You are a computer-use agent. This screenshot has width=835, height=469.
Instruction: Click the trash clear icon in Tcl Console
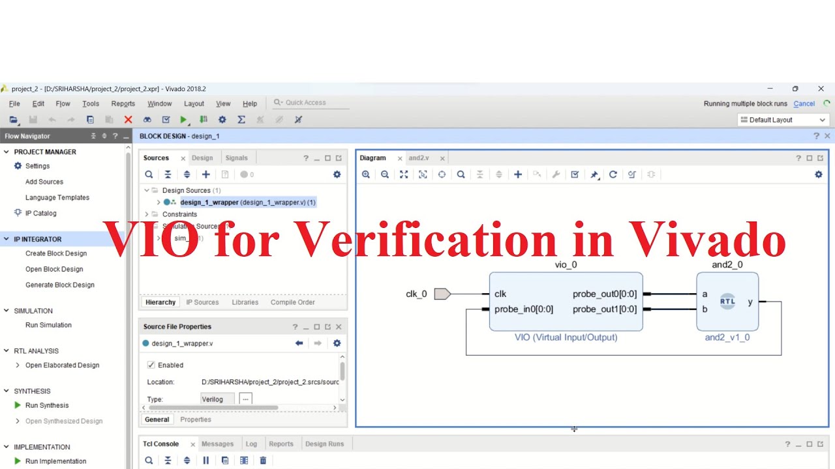coord(263,461)
